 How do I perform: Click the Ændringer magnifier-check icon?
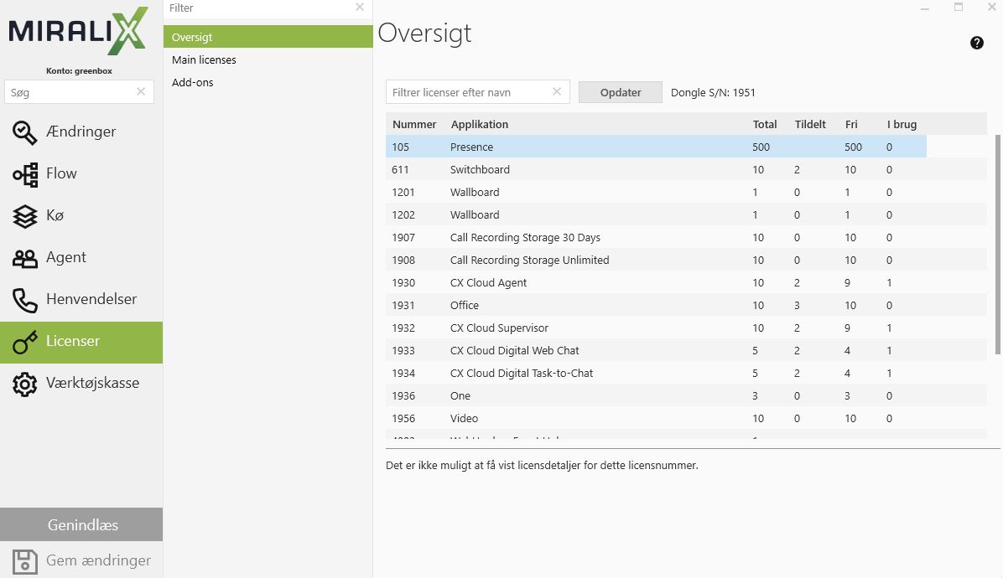click(25, 132)
